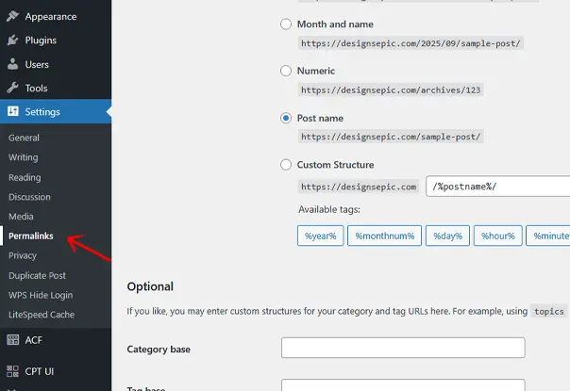Select the Post name radio button
The height and width of the screenshot is (391, 570).
(x=286, y=118)
